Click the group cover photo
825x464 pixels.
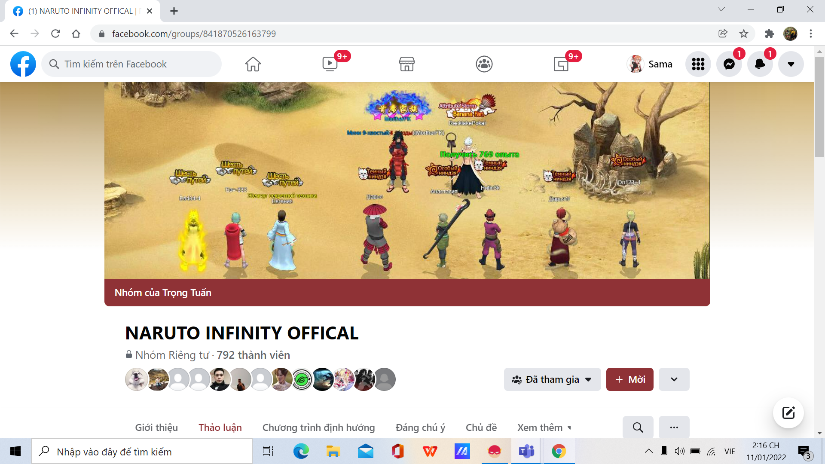(x=407, y=180)
